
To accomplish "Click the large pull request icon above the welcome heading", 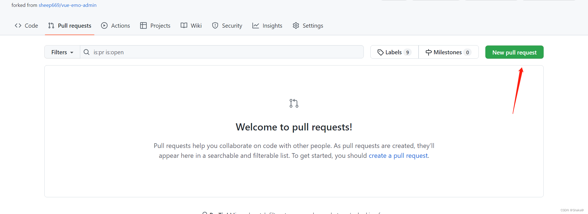I will [294, 103].
